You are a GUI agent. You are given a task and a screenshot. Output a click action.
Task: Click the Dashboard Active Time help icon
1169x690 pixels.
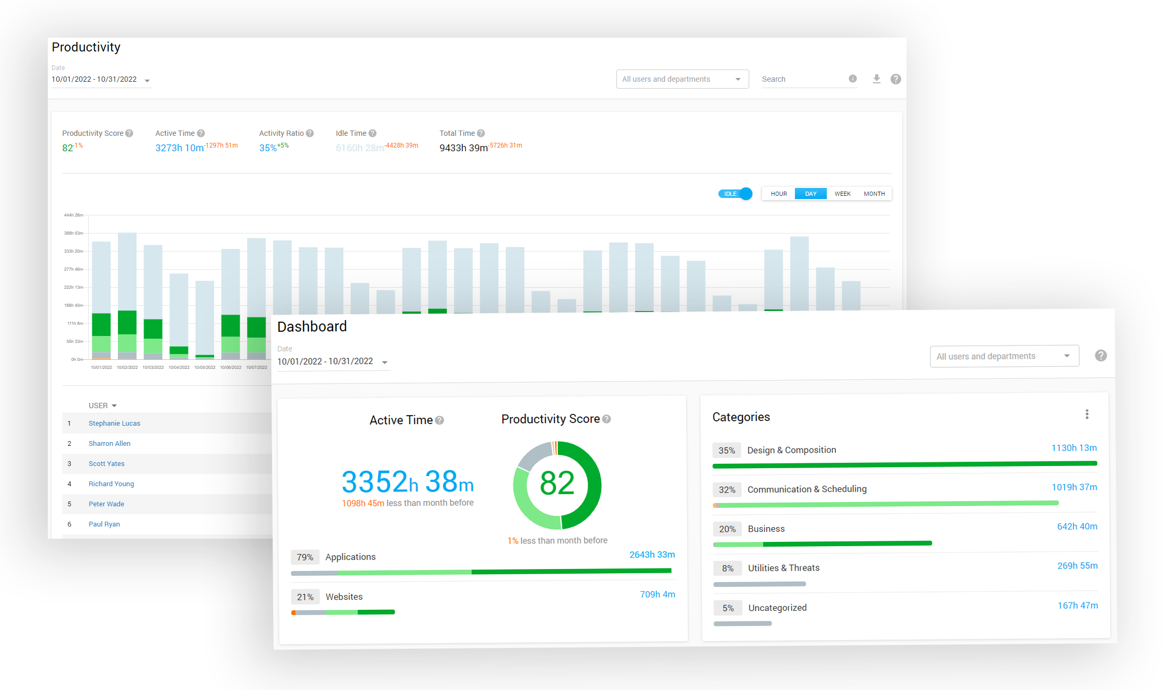tap(439, 420)
